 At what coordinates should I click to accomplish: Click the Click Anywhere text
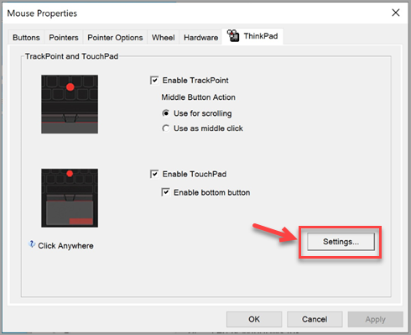pos(65,246)
